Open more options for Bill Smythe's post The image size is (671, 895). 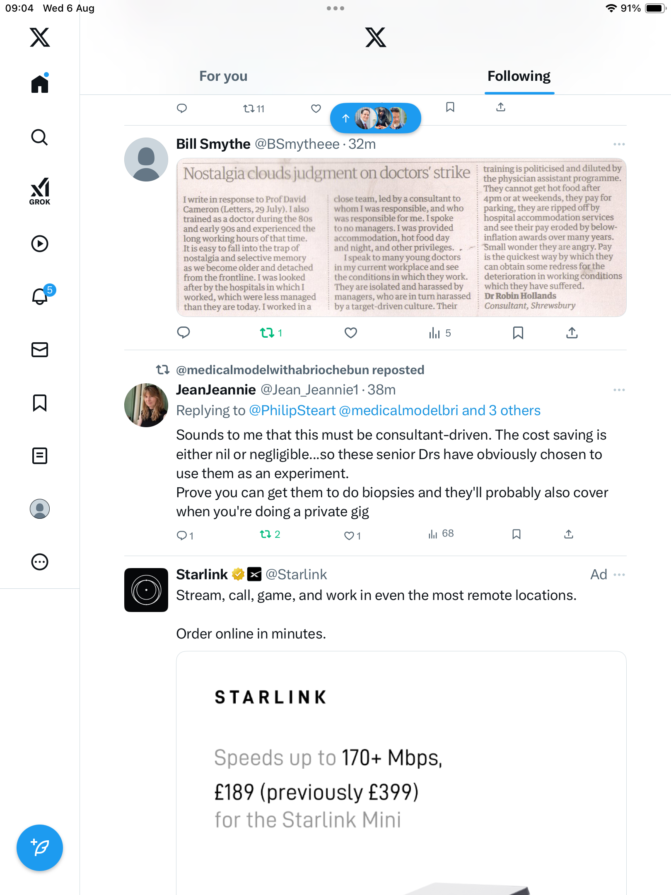619,144
